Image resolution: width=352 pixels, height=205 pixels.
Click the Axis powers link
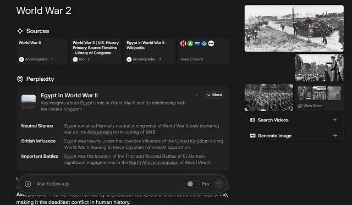[x=100, y=132]
